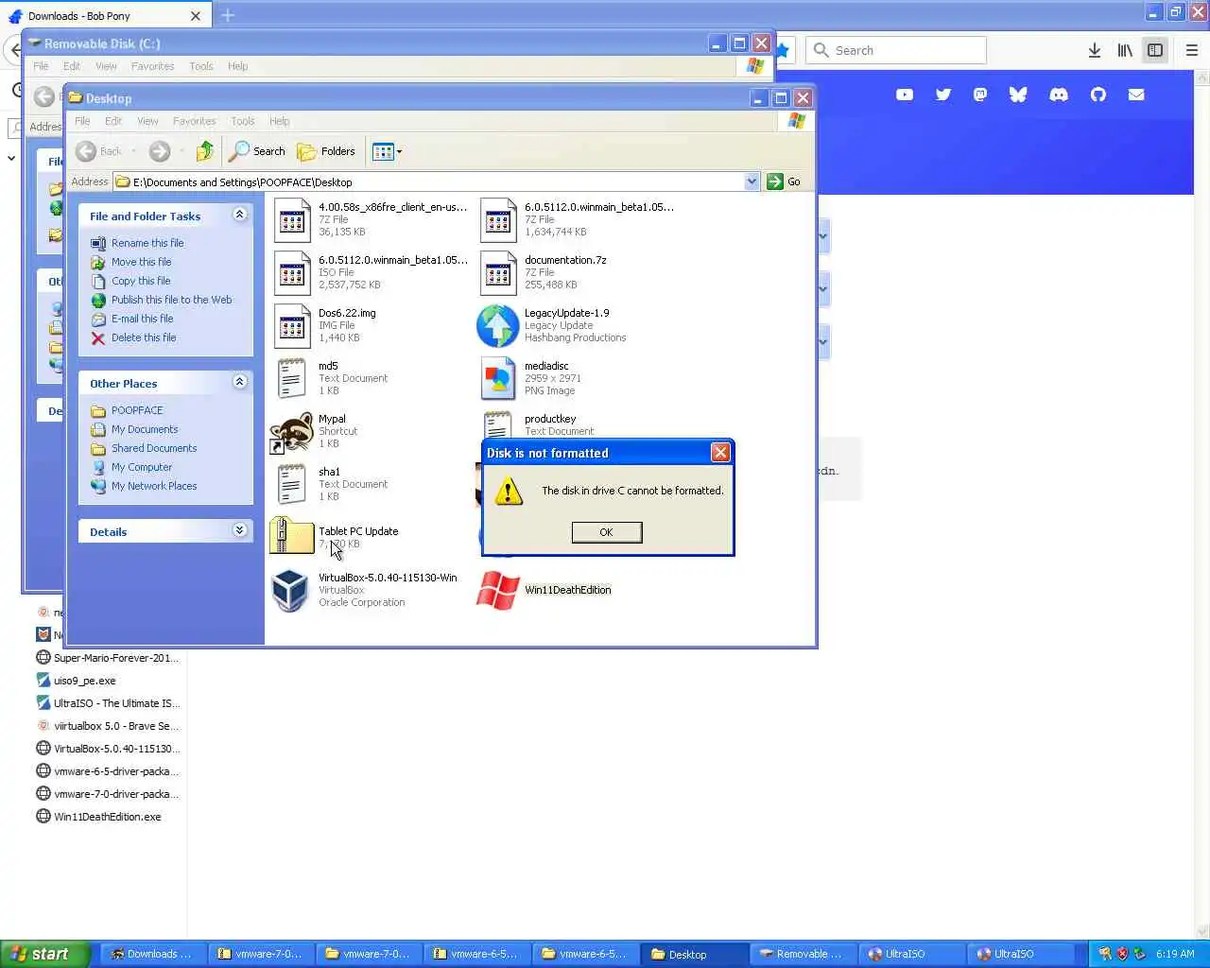Click the Discord icon on Bob Pony page
1210x968 pixels.
(1059, 95)
